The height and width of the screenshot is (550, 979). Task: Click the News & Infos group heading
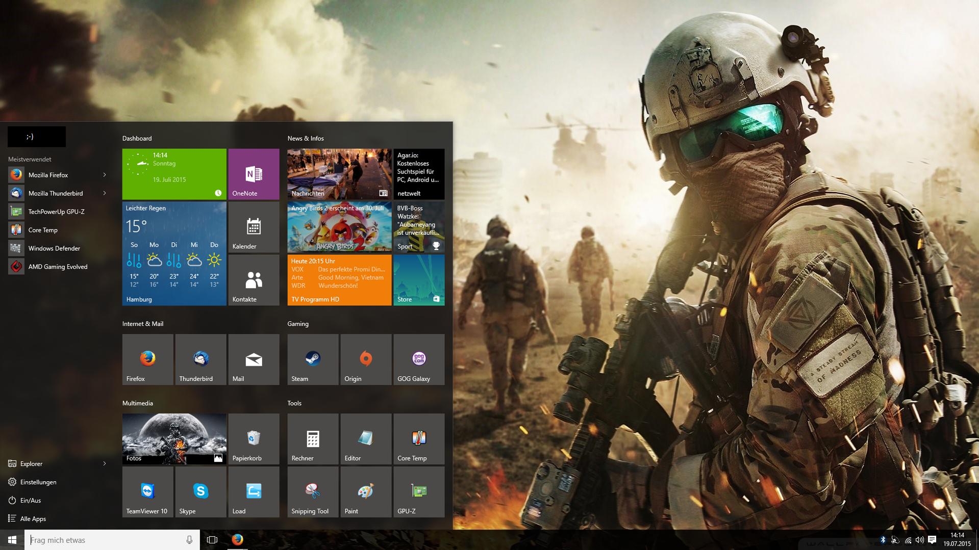306,138
